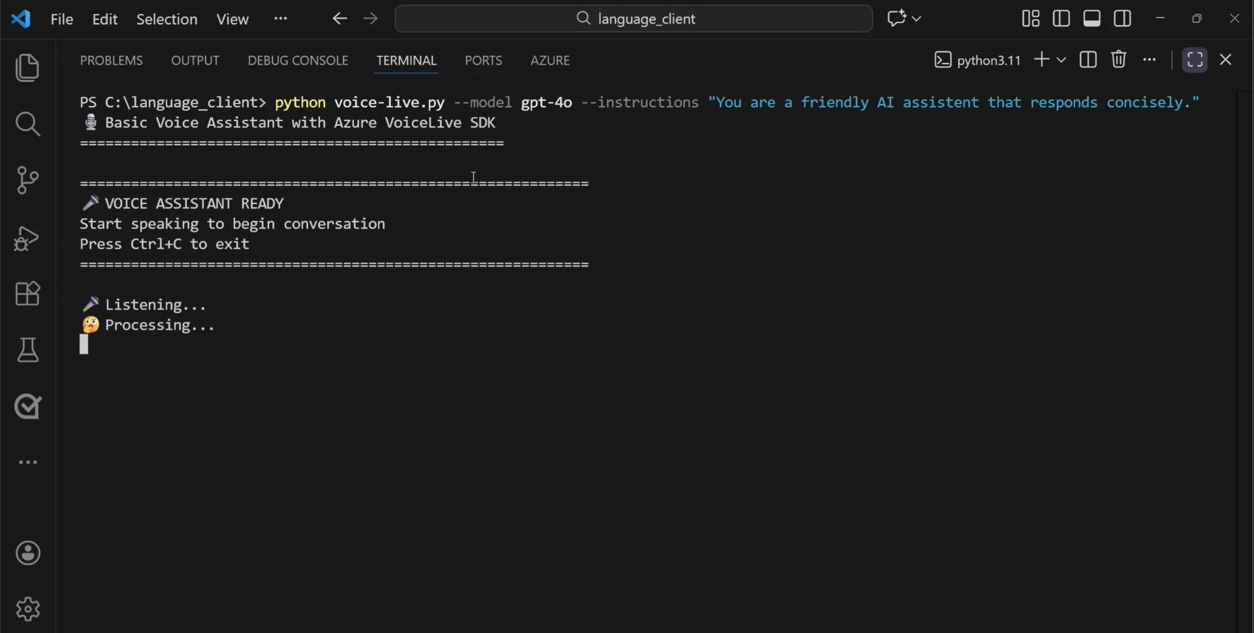The height and width of the screenshot is (633, 1254).
Task: Open the Edit menu
Action: [x=104, y=19]
